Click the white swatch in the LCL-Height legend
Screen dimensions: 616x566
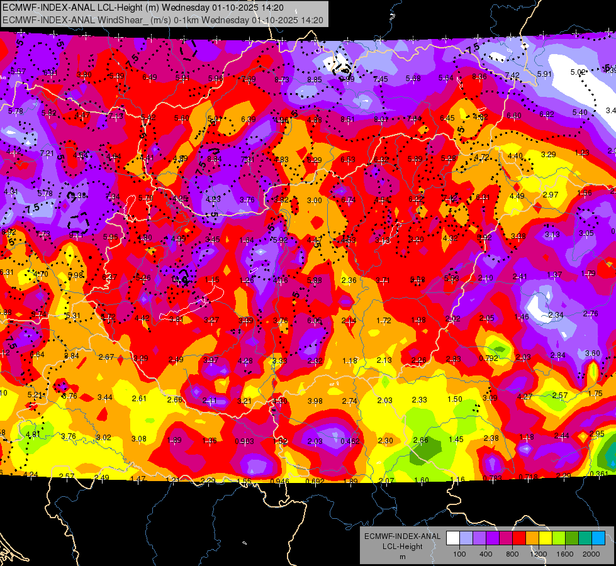(x=453, y=538)
